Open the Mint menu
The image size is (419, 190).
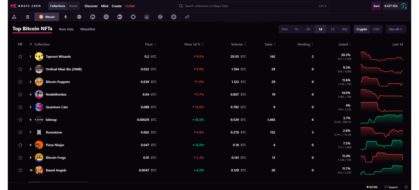105,6
